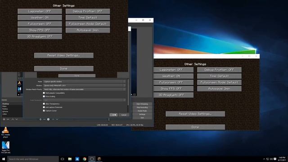This screenshot has height=162, width=288.
Task: Open source properties gear icon
Action: point(48,119)
